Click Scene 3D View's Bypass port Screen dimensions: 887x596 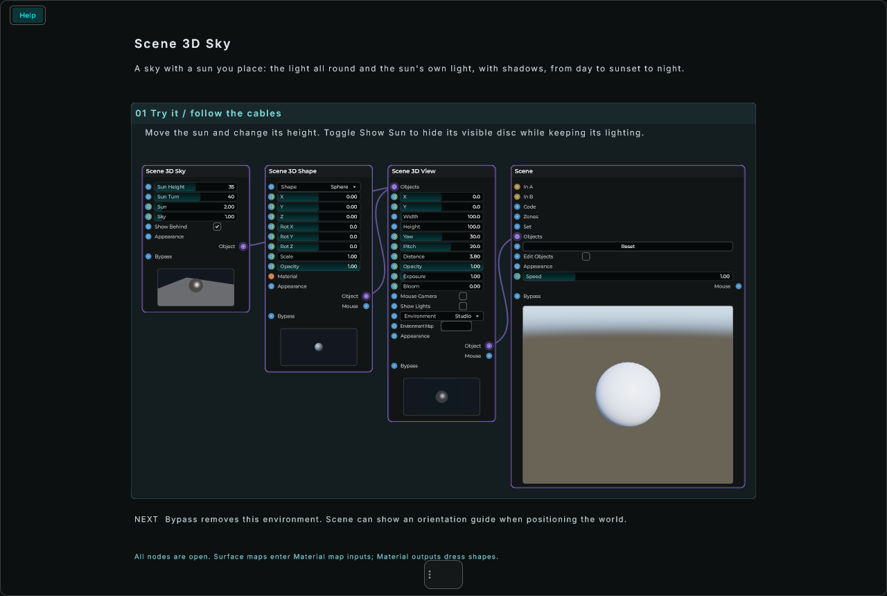click(394, 366)
